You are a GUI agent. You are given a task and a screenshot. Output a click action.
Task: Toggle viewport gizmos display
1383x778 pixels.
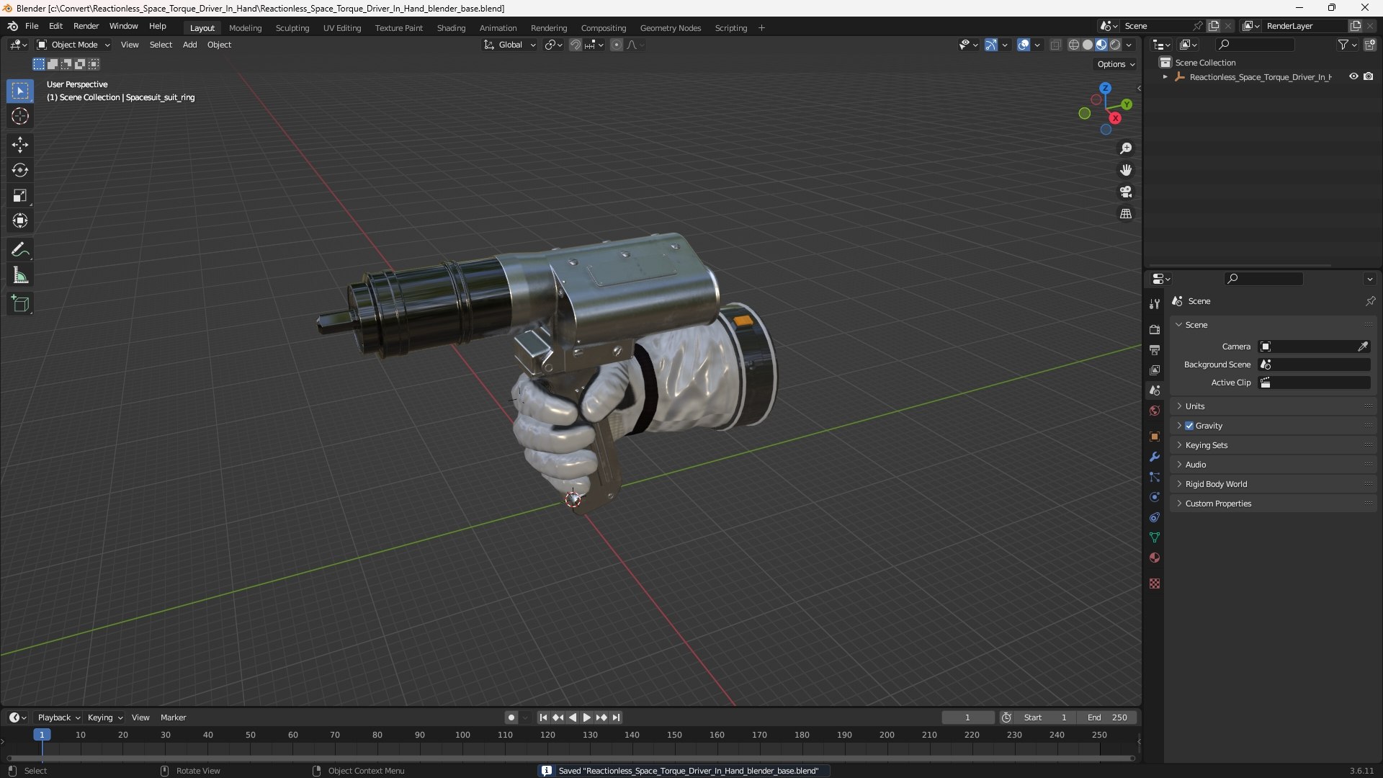(991, 45)
